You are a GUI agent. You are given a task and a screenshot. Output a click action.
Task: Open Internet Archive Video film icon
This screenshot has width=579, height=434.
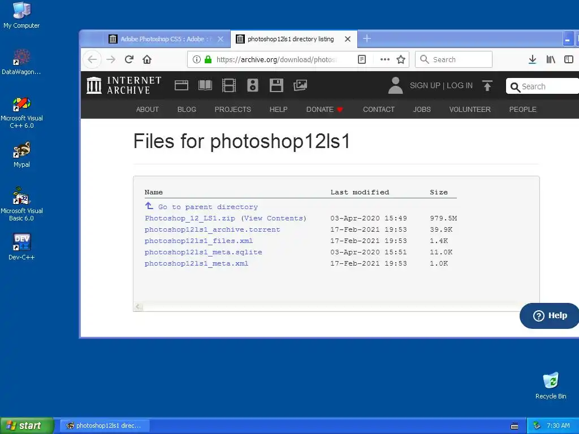[229, 85]
